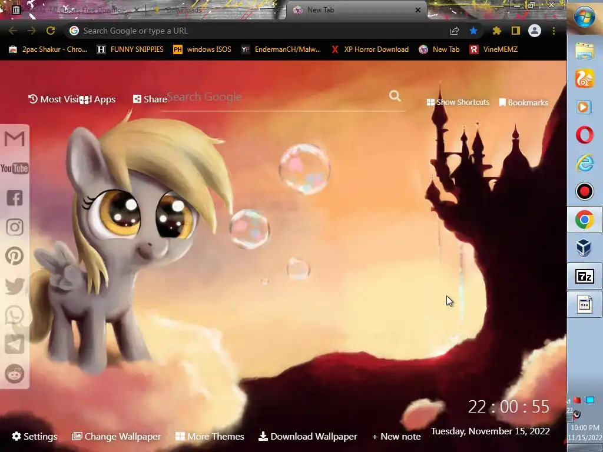
Task: Open the EndermanCH/Malw... bookmark
Action: (x=281, y=49)
